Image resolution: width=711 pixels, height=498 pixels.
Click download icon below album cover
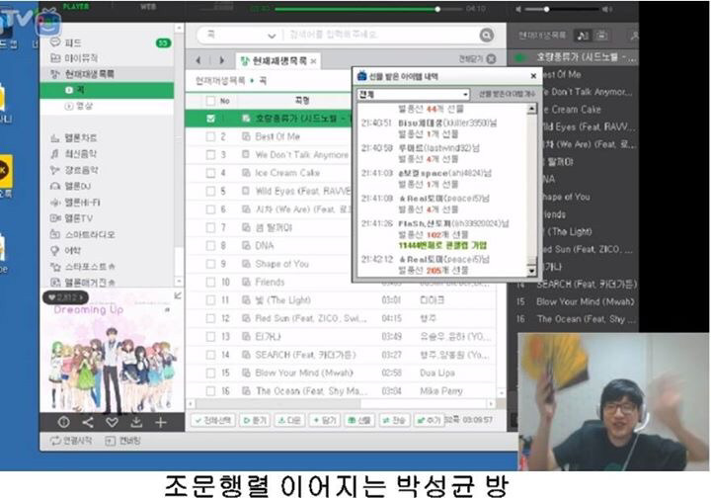[x=136, y=422]
